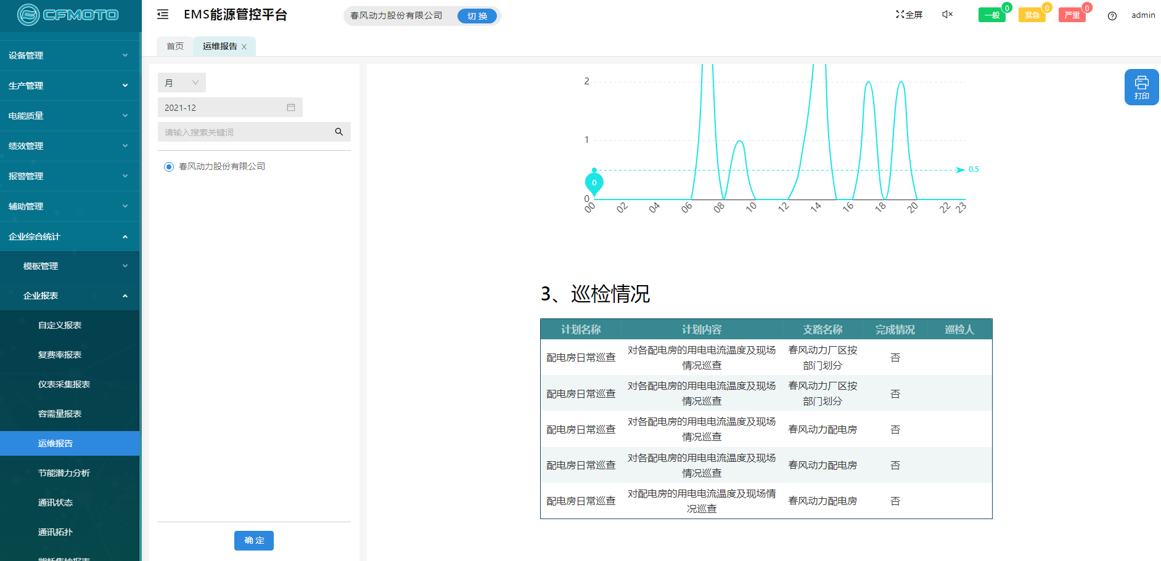Switch to the 首页 tab
The width and height of the screenshot is (1161, 561).
pos(175,46)
